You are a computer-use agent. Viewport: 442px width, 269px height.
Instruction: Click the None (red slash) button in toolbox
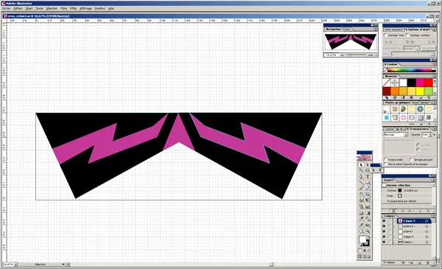(x=368, y=251)
